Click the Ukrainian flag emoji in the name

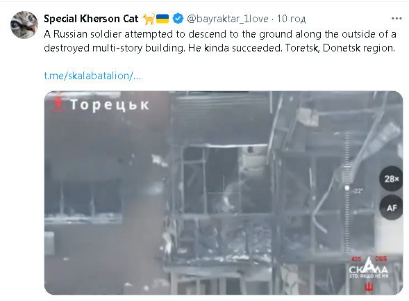(x=162, y=19)
